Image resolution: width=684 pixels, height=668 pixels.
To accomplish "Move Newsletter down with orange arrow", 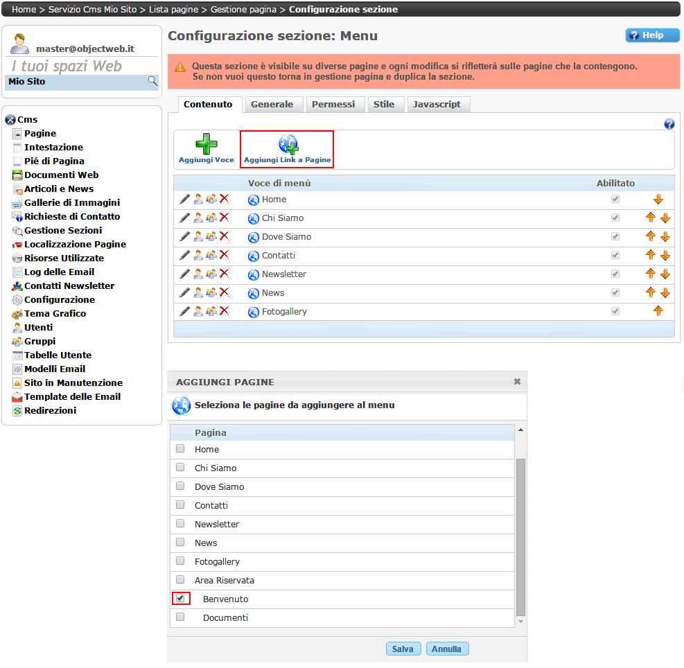I will pyautogui.click(x=665, y=274).
